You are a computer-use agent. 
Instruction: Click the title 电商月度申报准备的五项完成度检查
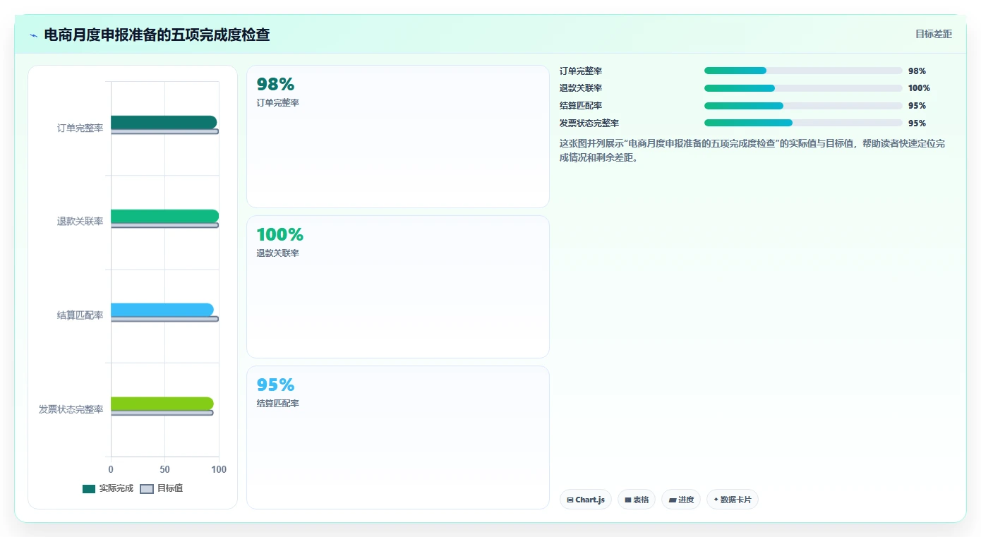pyautogui.click(x=157, y=35)
